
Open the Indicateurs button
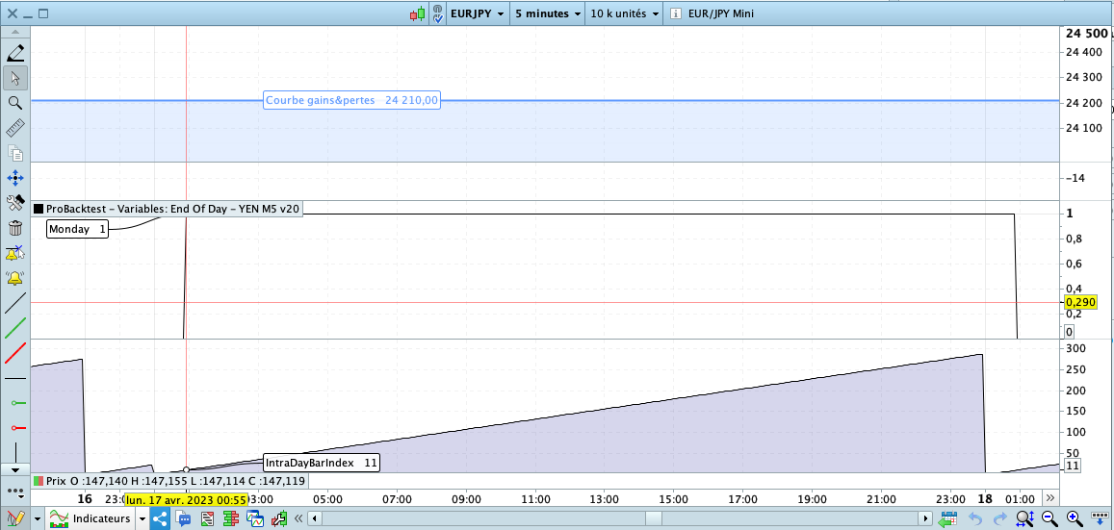click(x=91, y=518)
